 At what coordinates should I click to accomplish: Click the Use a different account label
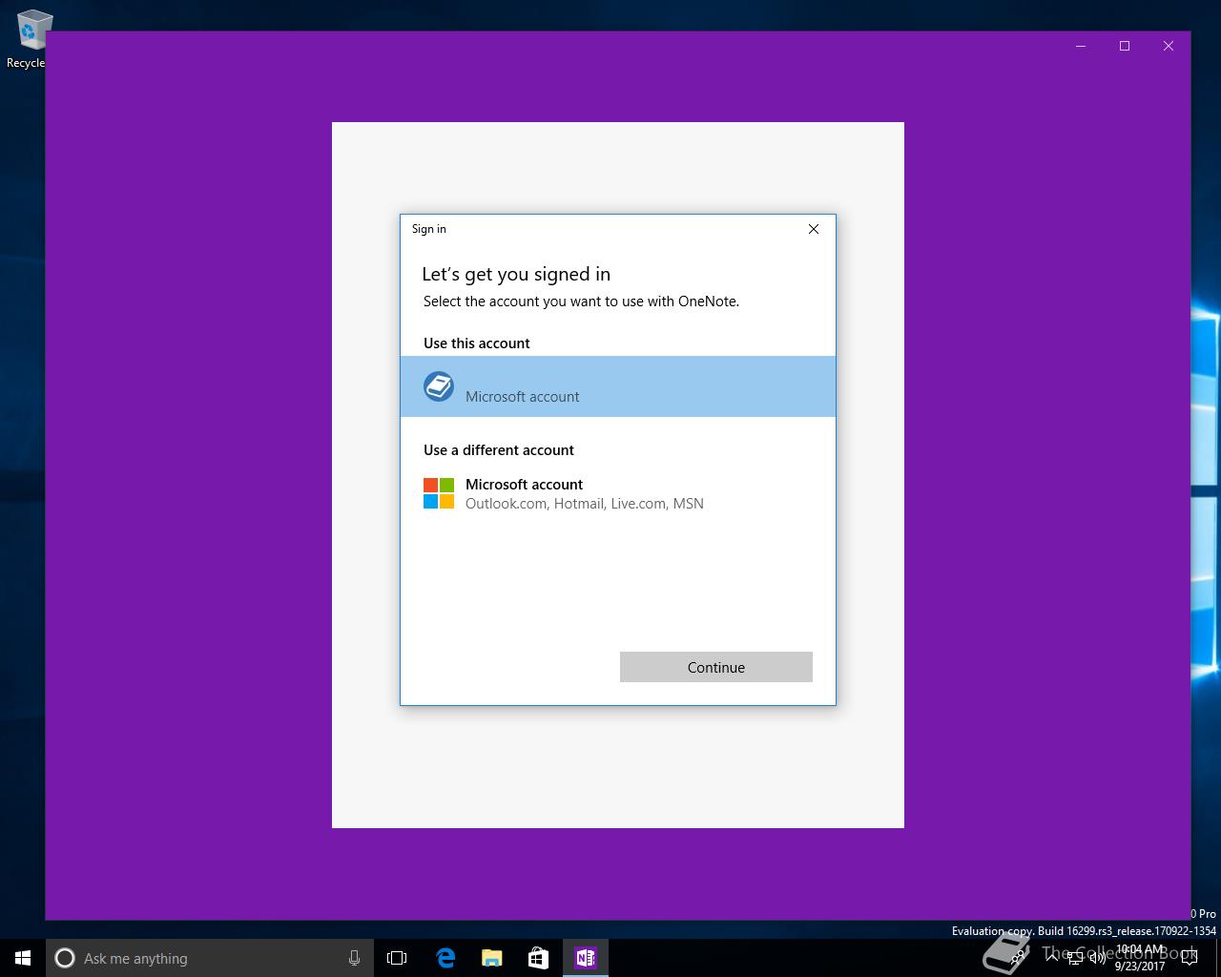[499, 450]
